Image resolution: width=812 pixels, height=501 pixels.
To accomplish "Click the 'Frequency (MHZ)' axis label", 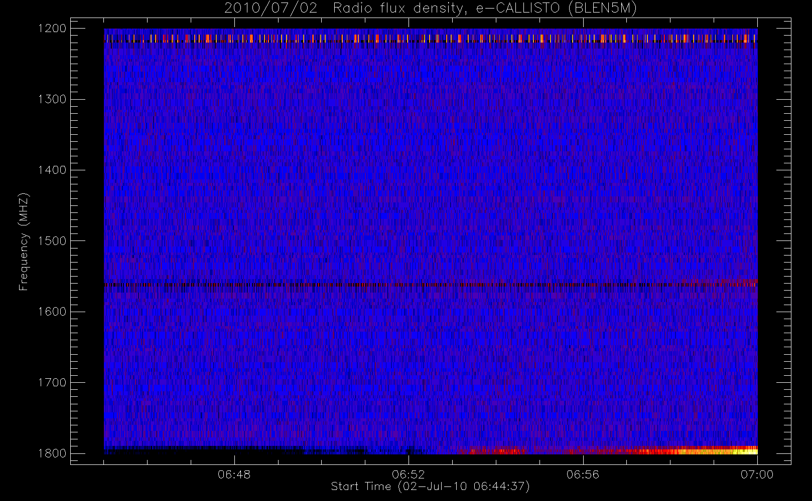I will pyautogui.click(x=23, y=241).
